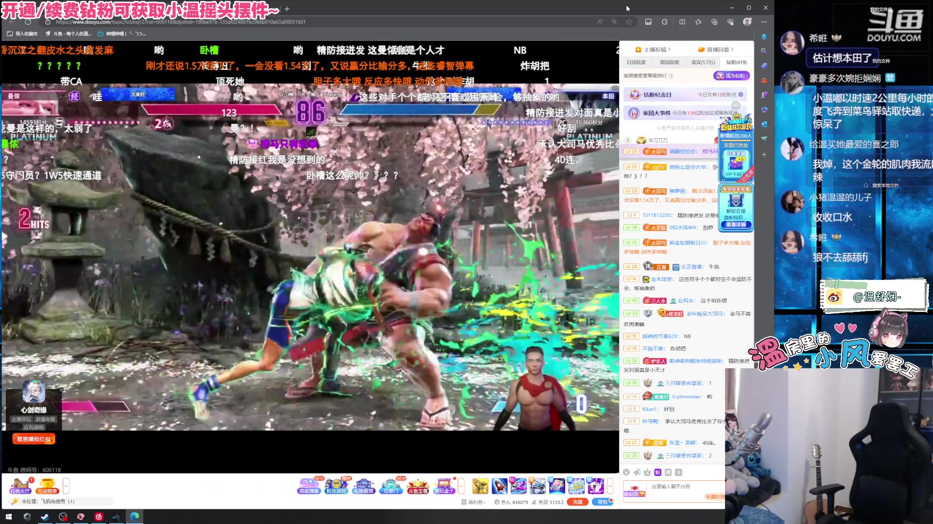Open the Edge sidebar search icon
The image size is (933, 524).
[764, 51]
